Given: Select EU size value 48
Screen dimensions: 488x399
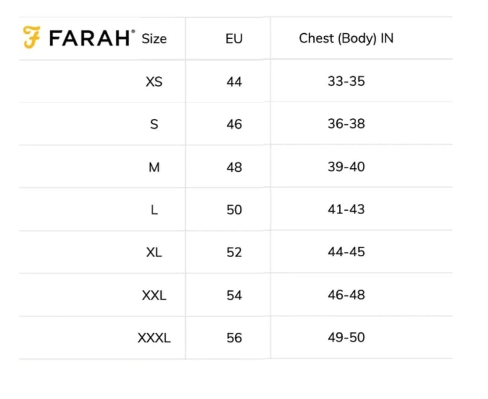Looking at the screenshot, I should click(234, 167).
